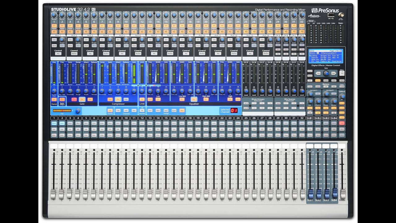
Task: Show Input meters
Action: coord(310,86)
